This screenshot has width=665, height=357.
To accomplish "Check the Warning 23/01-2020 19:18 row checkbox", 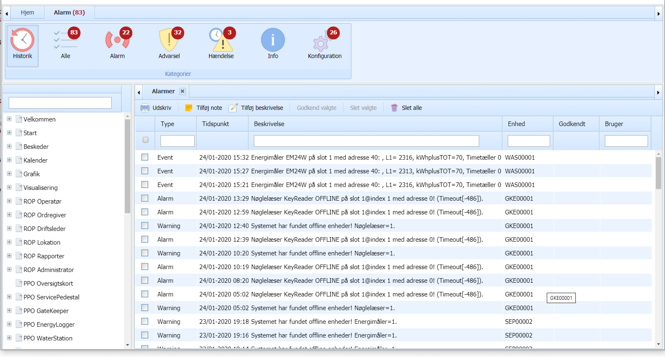I will [x=145, y=321].
